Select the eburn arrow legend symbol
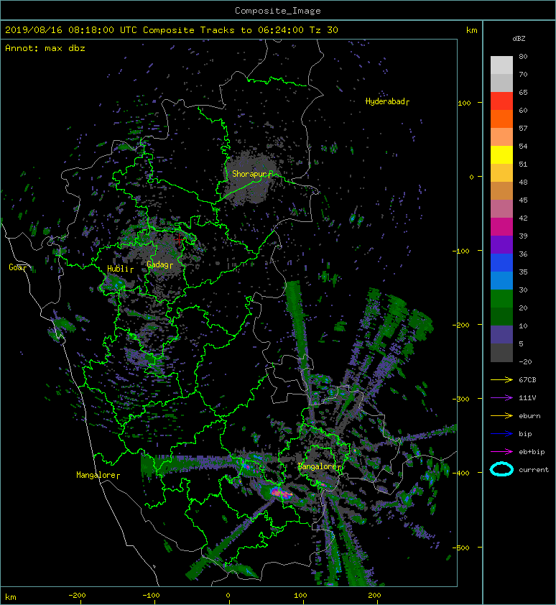Viewport: 556px width, 605px height. coord(501,416)
